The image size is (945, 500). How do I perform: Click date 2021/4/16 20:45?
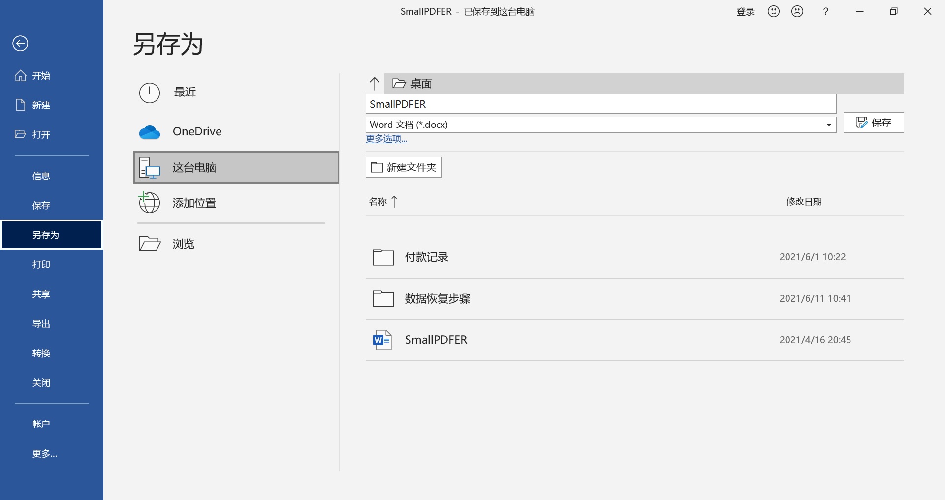(815, 340)
